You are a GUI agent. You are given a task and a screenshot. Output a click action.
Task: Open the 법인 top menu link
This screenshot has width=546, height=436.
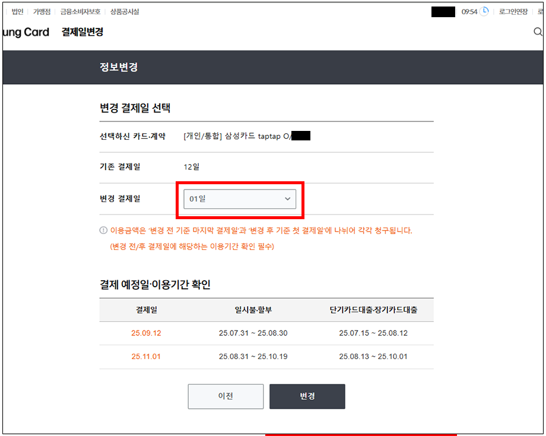pyautogui.click(x=17, y=11)
